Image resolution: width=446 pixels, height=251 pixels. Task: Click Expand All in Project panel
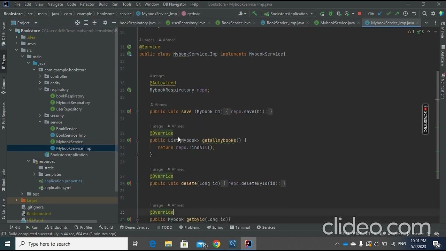tap(86, 23)
